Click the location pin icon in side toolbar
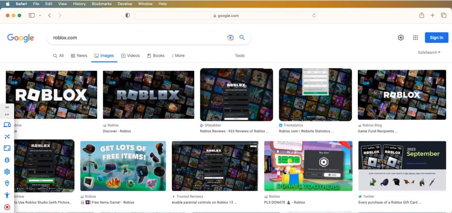The height and width of the screenshot is (213, 452). [x=7, y=183]
